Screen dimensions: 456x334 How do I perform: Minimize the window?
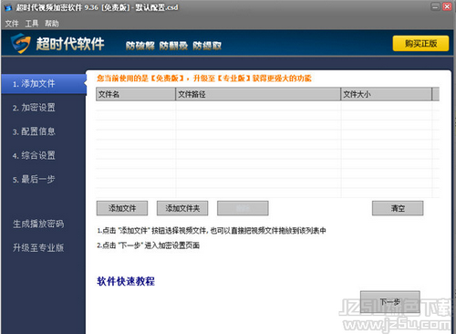coord(436,6)
